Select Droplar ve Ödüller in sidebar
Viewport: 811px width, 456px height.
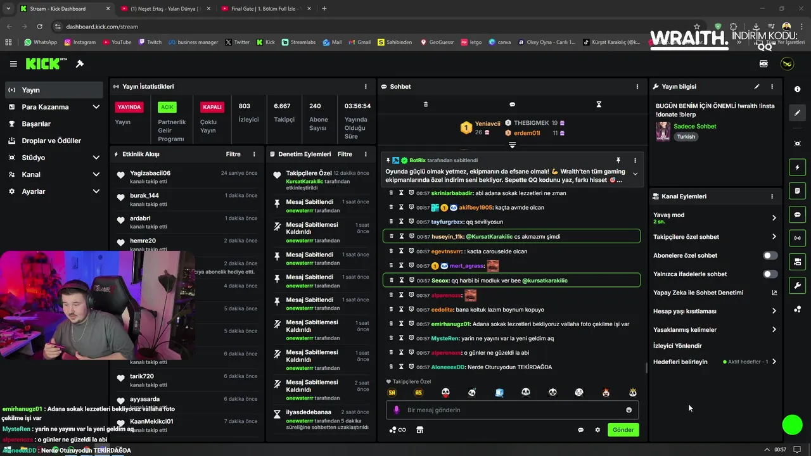(x=54, y=141)
